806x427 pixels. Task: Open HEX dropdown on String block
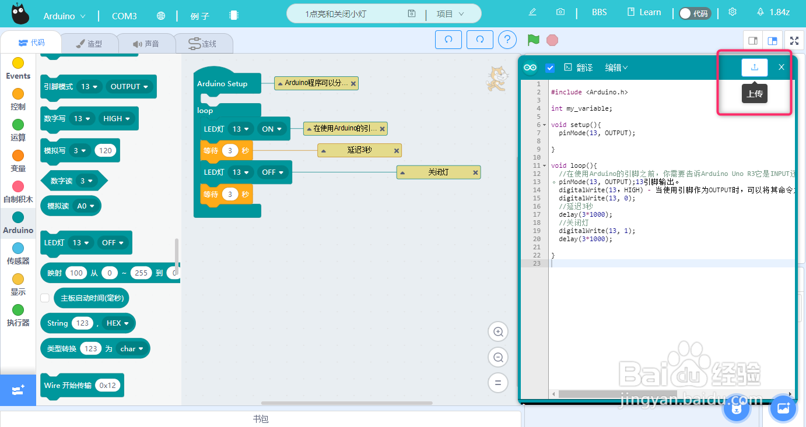tap(118, 323)
